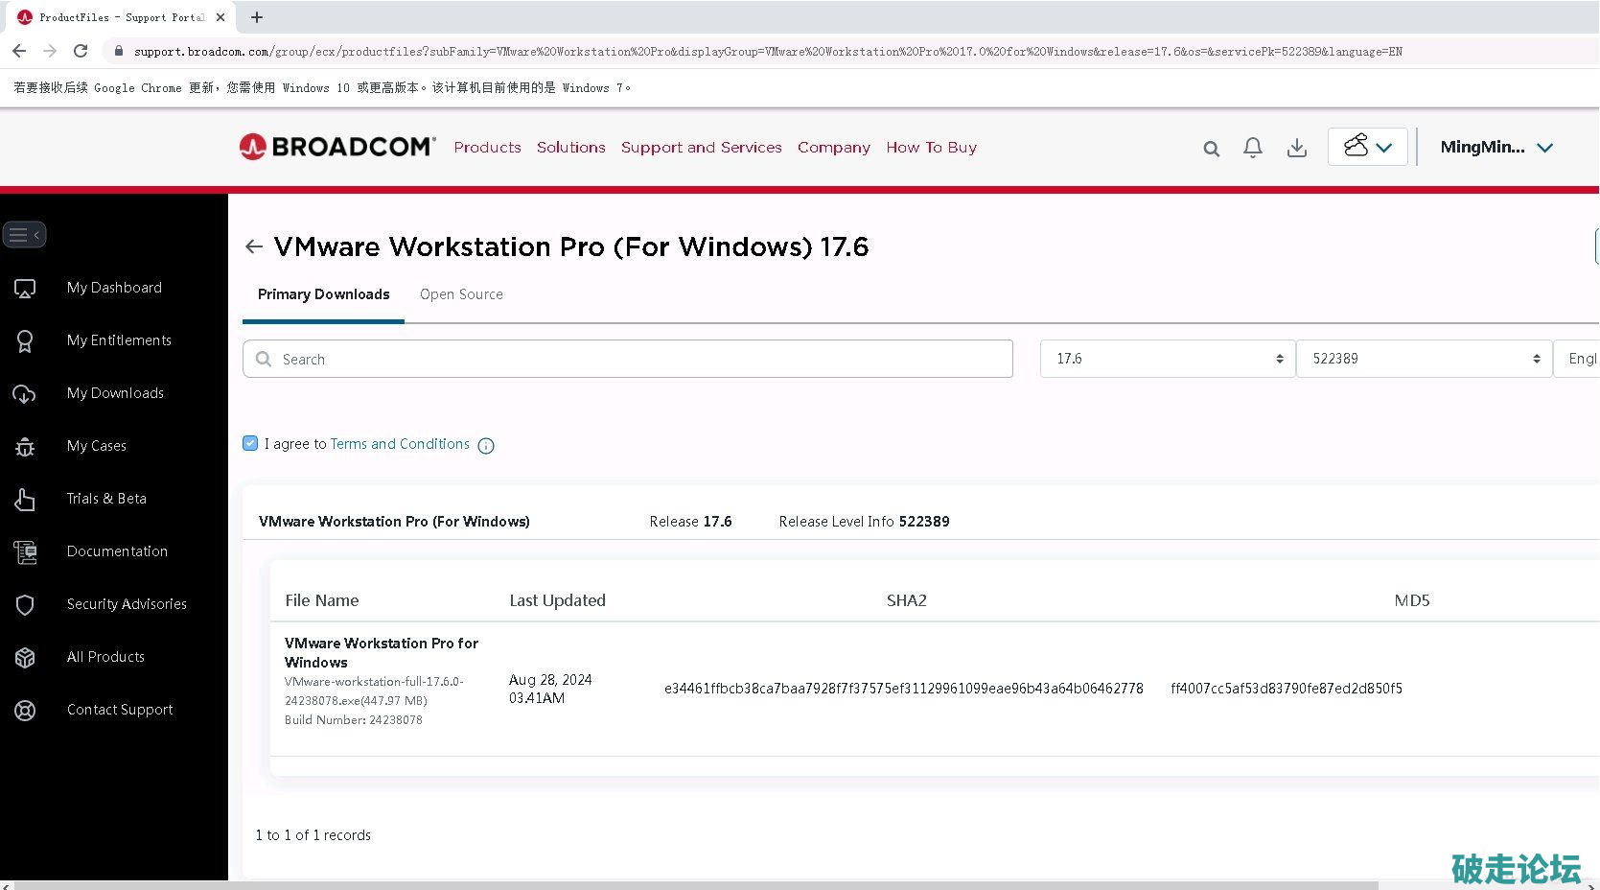
Task: Open the Terms and Conditions link
Action: coord(400,444)
